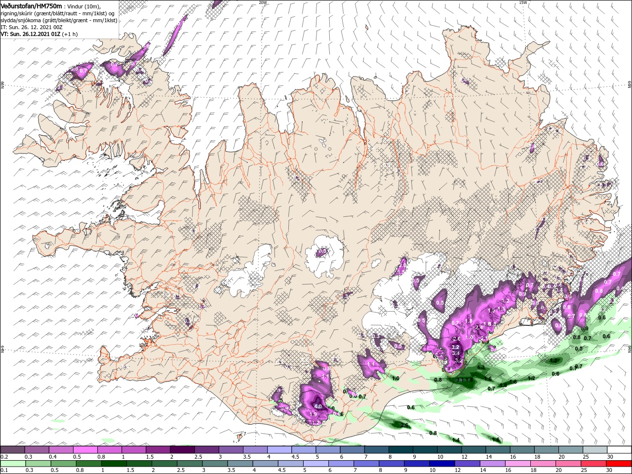Click the 2.4 snowfall value on the map
The image size is (632, 474).
(x=478, y=328)
